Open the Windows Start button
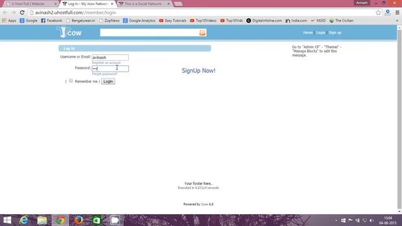Viewport: 402px width, 226px height. pos(7,220)
